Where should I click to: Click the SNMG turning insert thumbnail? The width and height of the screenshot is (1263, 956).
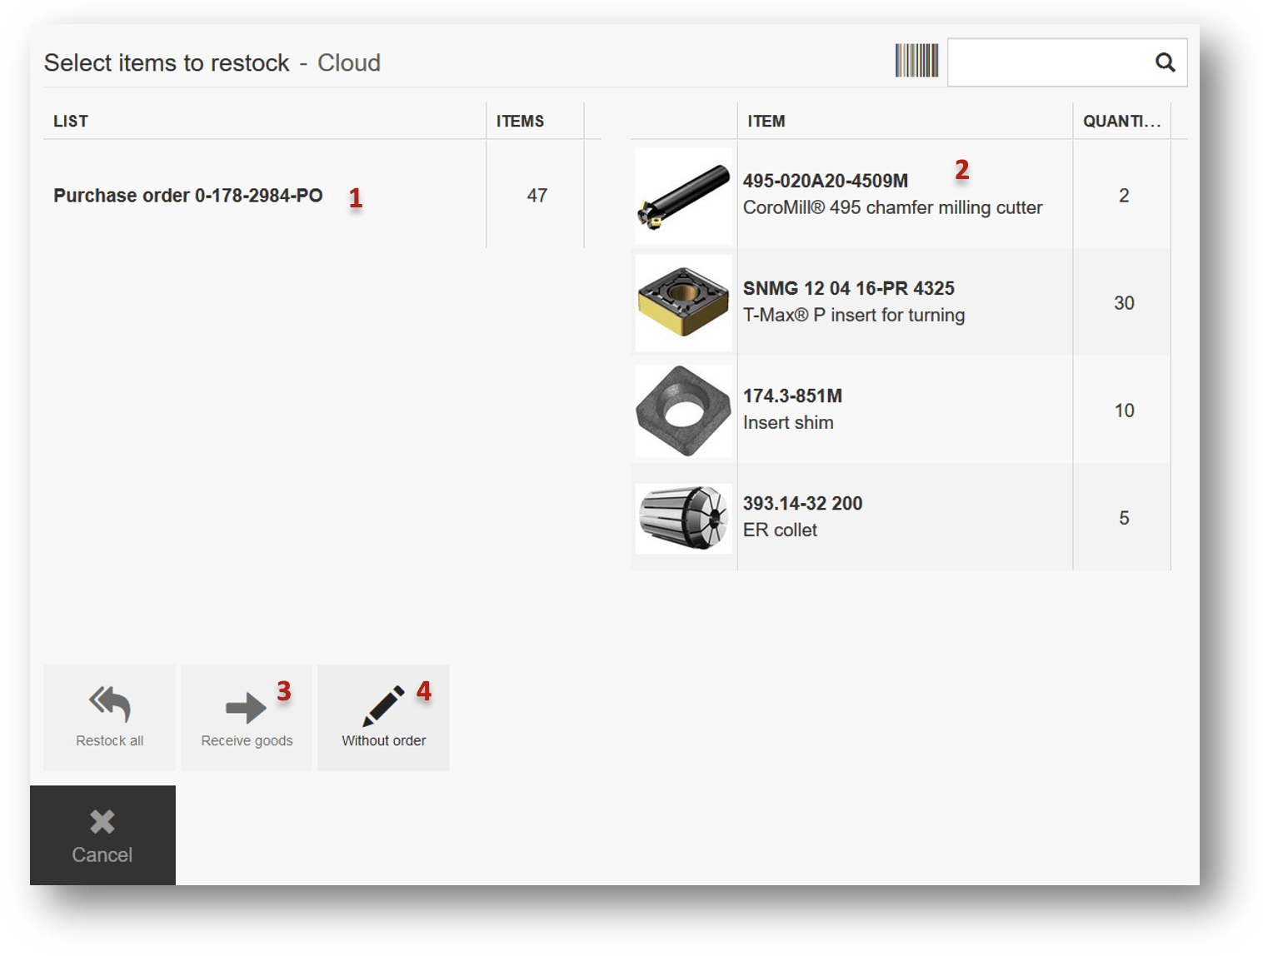tap(683, 303)
